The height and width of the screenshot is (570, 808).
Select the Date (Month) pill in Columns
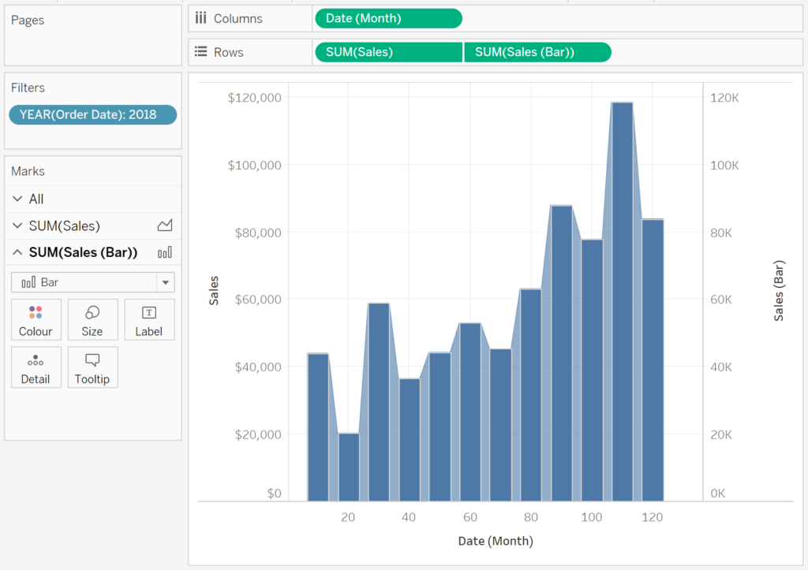pyautogui.click(x=388, y=19)
